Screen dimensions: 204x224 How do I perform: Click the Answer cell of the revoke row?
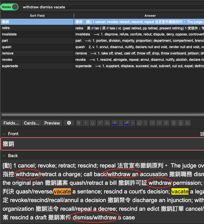139,60
